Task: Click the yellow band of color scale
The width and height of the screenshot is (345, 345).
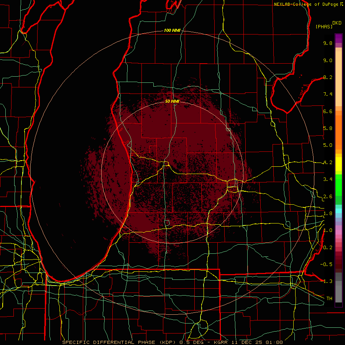Action: (338, 164)
